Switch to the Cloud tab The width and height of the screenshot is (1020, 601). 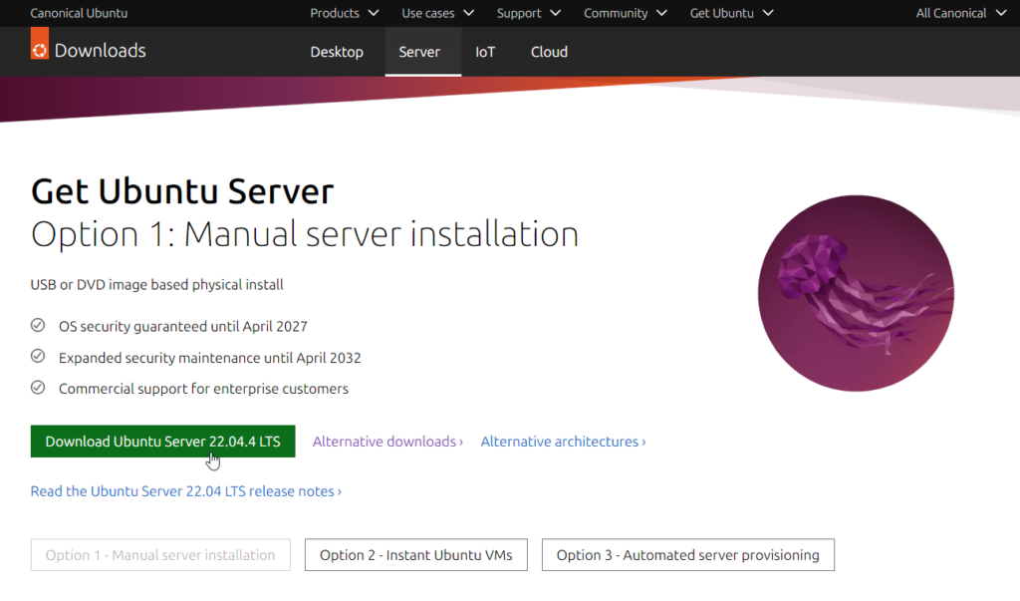pyautogui.click(x=549, y=52)
